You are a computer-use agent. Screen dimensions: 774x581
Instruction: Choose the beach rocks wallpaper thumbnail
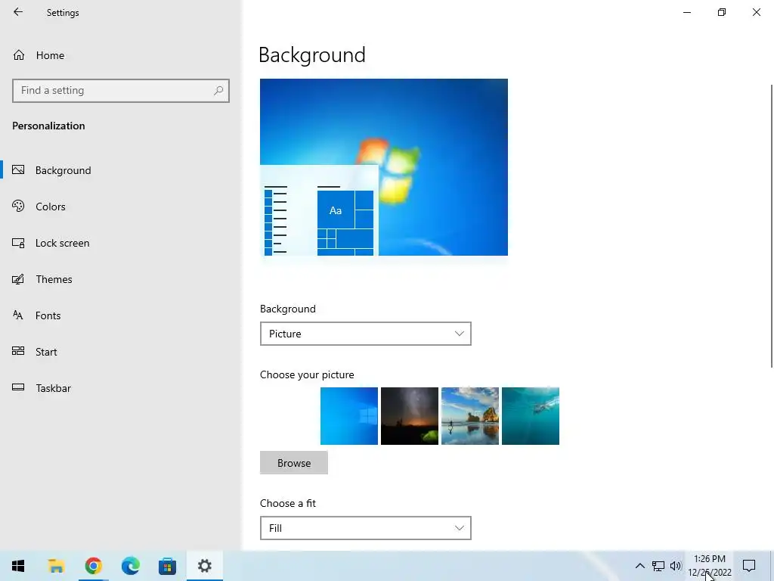pos(470,416)
